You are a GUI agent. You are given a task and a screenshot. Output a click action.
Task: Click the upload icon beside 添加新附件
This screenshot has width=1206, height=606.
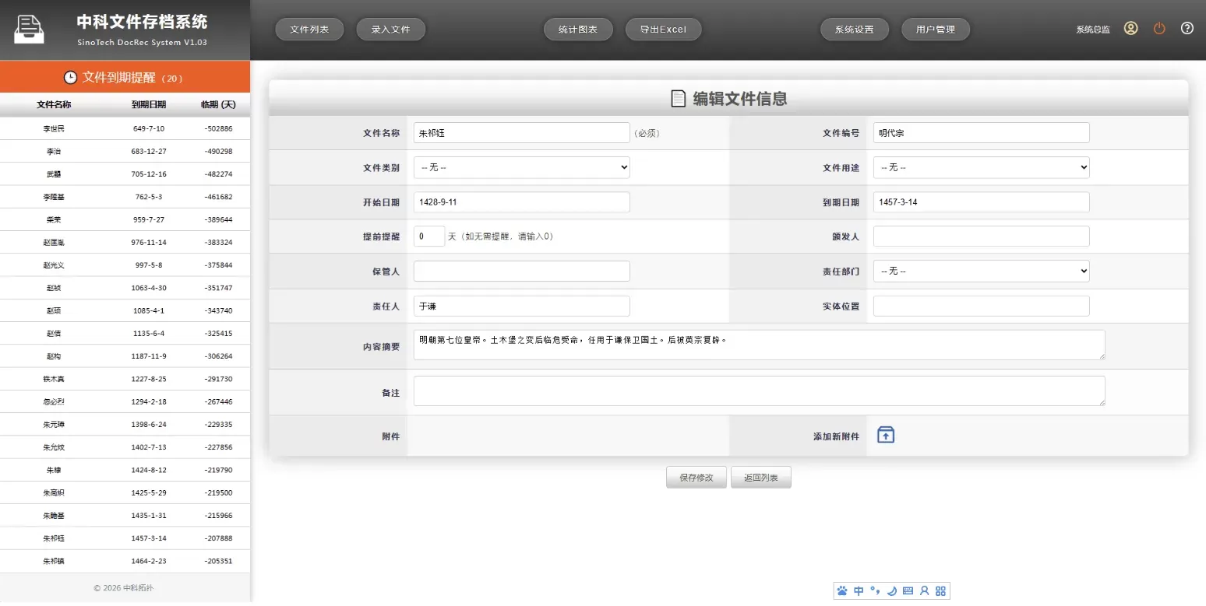coord(886,435)
